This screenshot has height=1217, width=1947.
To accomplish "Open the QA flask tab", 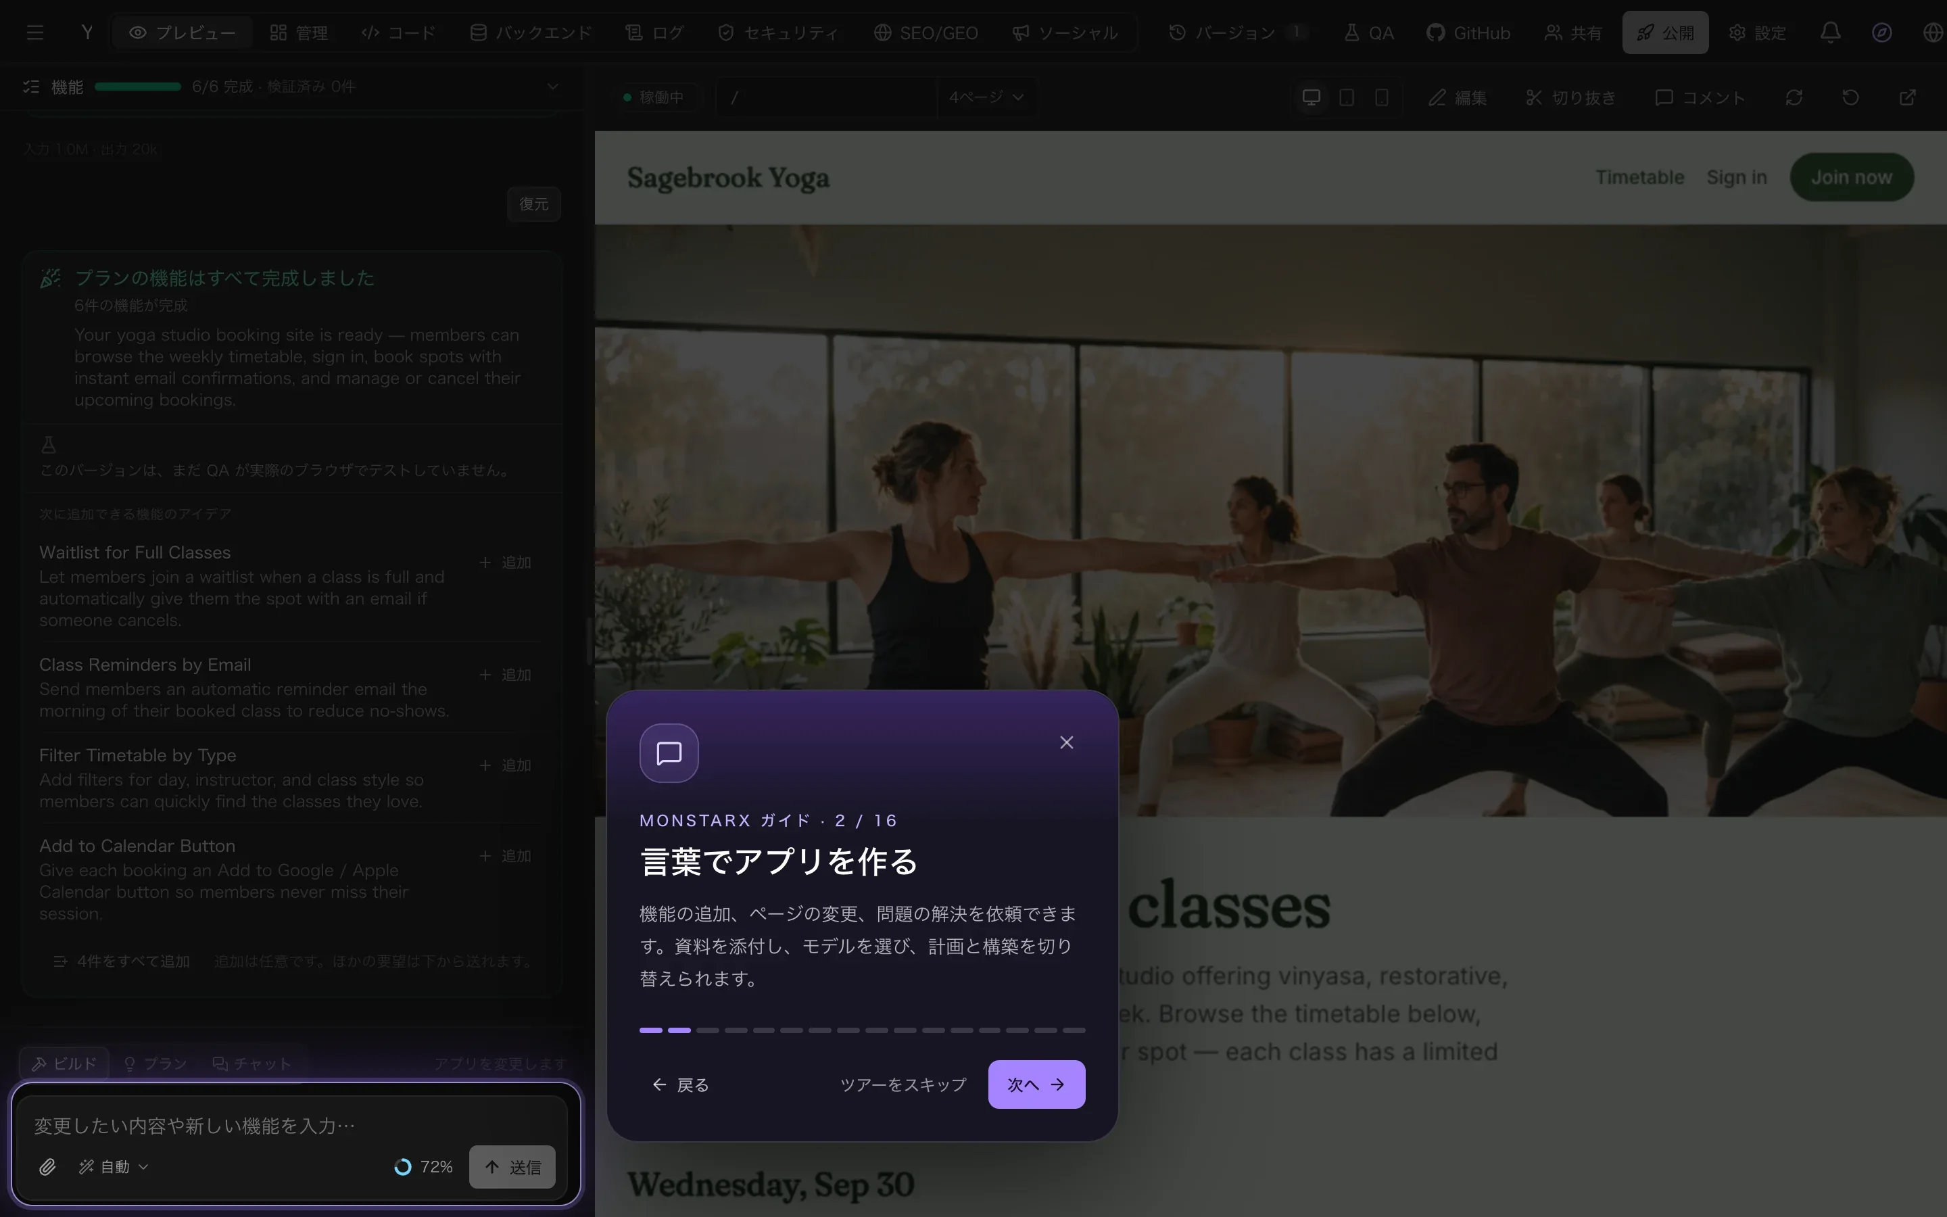I will point(1368,32).
